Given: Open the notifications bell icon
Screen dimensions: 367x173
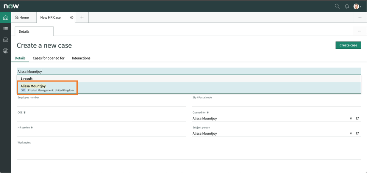Looking at the screenshot, I should tap(347, 6).
